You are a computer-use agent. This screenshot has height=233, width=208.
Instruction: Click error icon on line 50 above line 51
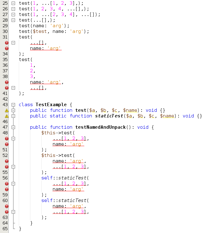(7, 144)
